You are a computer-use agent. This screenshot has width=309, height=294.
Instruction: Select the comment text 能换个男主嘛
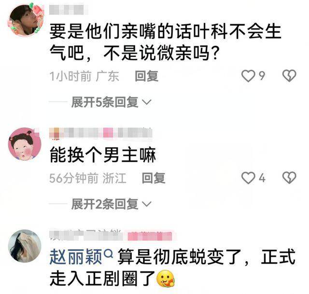(x=103, y=155)
